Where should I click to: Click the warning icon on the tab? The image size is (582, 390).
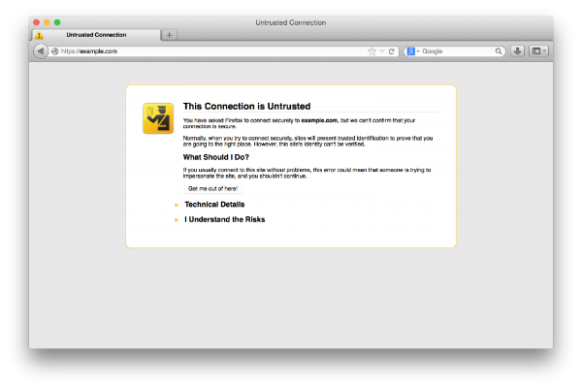pos(40,35)
